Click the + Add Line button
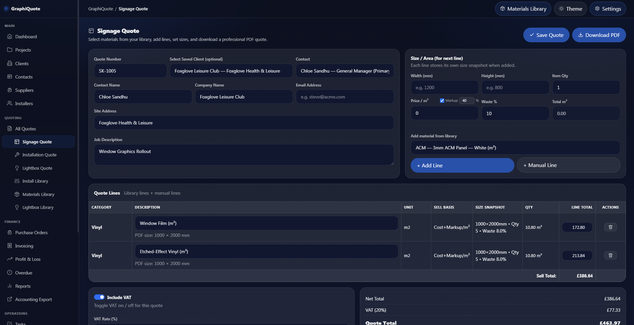The height and width of the screenshot is (325, 634). pyautogui.click(x=462, y=165)
